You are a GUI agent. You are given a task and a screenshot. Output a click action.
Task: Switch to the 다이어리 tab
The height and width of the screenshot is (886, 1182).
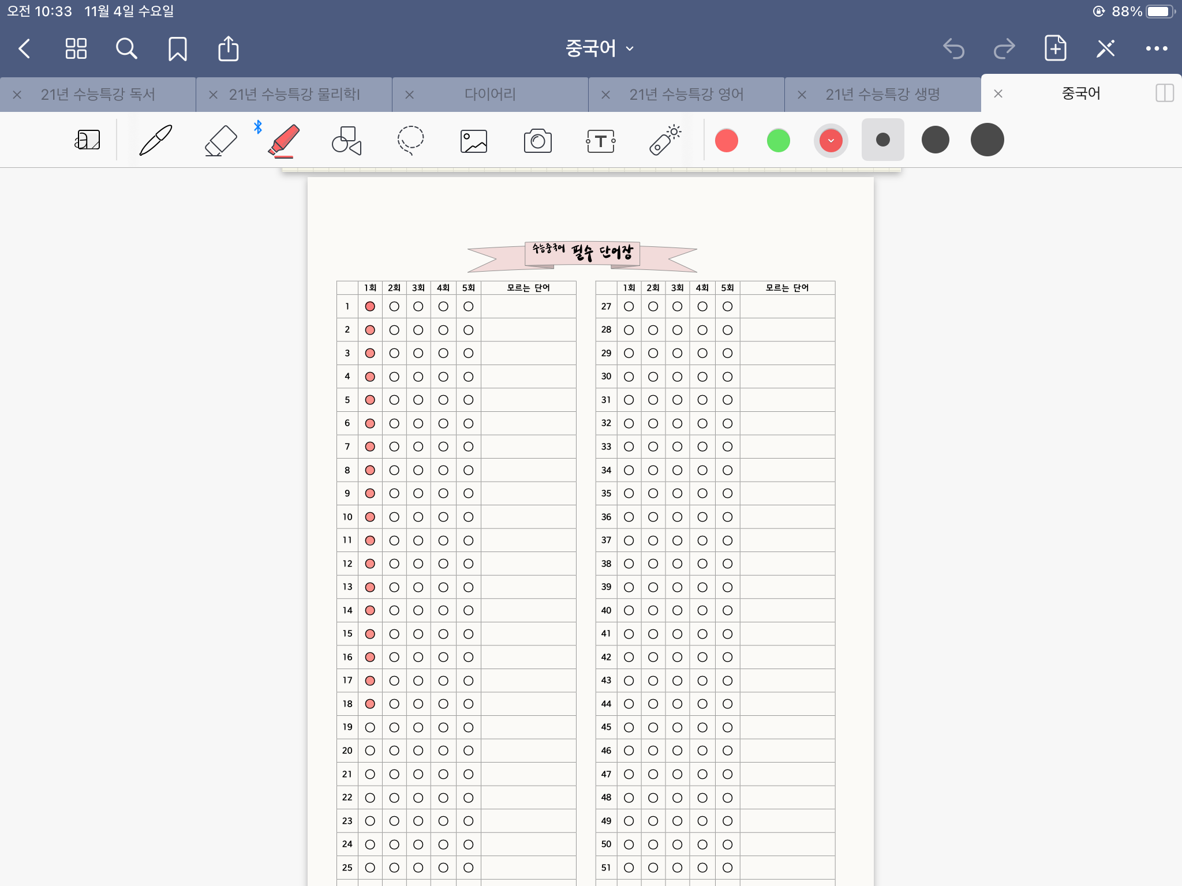490,94
